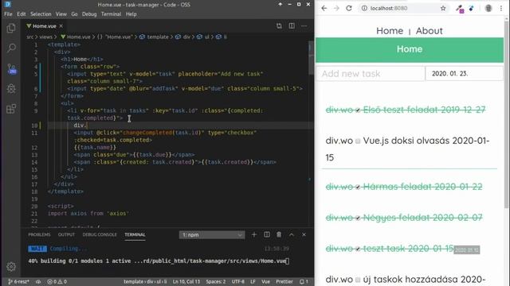This screenshot has width=510, height=286.
Task: Click the date field 2020. 01. 23.
Action: point(464,74)
